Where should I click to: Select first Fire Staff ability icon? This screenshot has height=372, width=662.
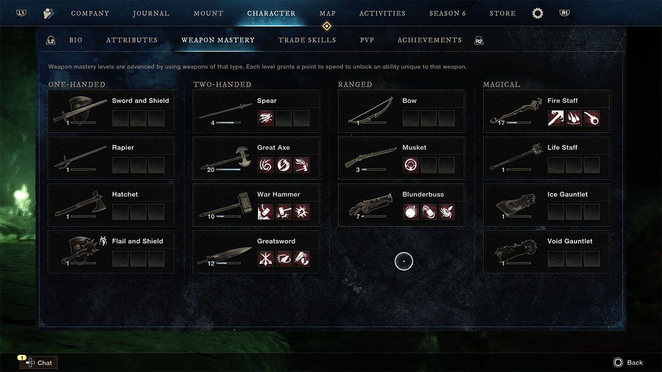(556, 118)
